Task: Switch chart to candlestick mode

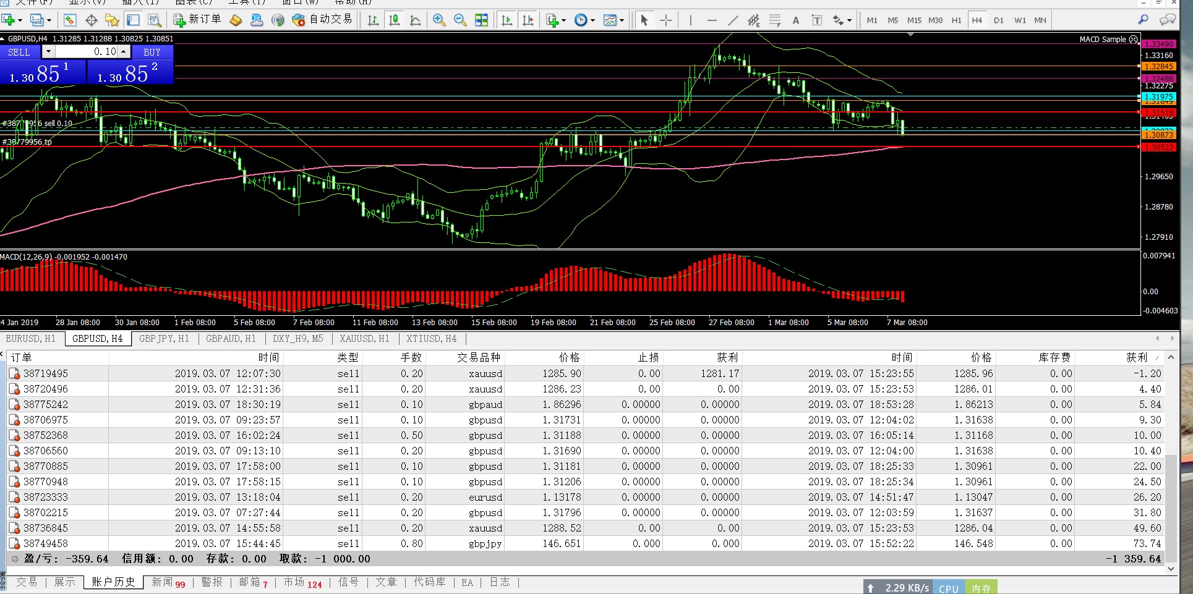Action: point(394,20)
